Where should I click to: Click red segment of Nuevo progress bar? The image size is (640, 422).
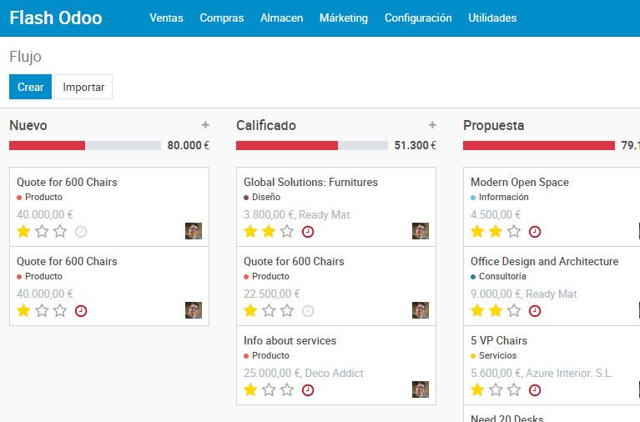[47, 145]
